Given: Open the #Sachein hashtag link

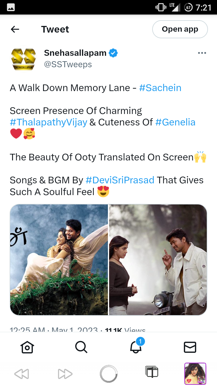Looking at the screenshot, I should [160, 88].
